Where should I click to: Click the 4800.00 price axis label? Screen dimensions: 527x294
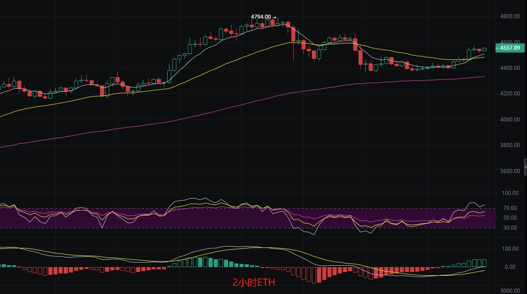510,16
